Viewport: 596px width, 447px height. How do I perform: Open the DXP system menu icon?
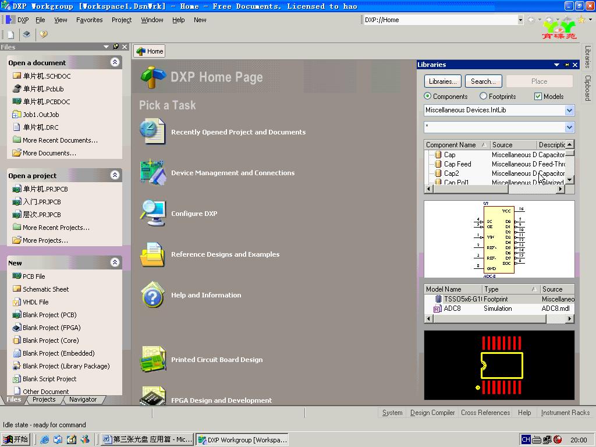point(10,20)
